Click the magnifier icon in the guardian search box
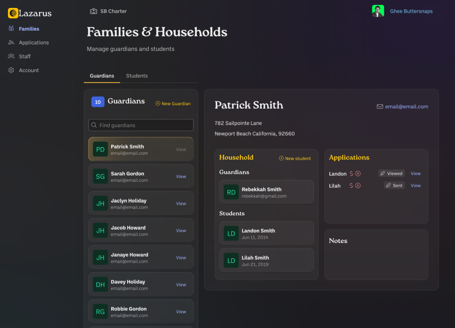Image resolution: width=455 pixels, height=328 pixels. (x=93, y=125)
